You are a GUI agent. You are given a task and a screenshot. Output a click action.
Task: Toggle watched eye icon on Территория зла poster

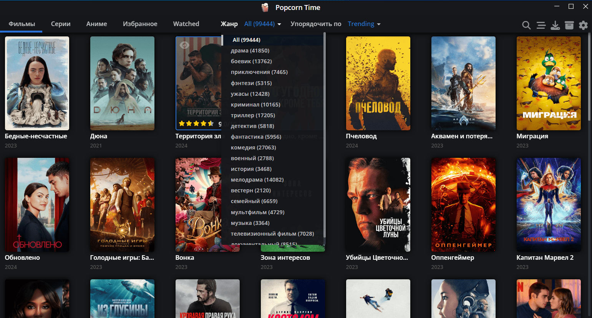pyautogui.click(x=184, y=45)
